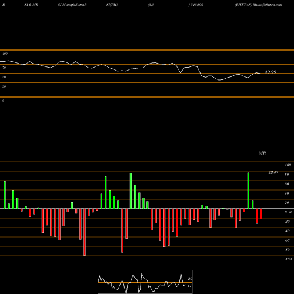Click the RSI axis label 70
The width and height of the screenshot is (294, 294).
click(4, 68)
